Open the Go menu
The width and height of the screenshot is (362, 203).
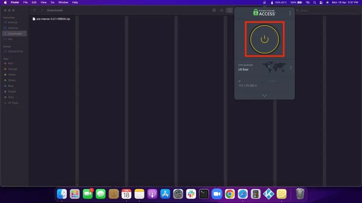pyautogui.click(x=52, y=2)
